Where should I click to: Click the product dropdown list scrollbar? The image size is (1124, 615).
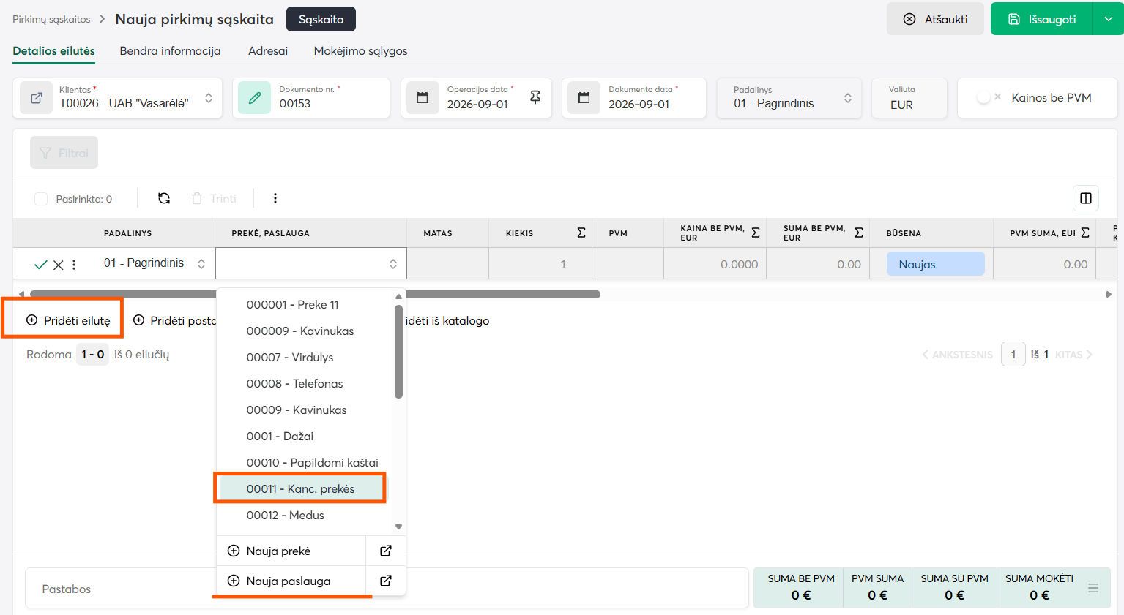tap(398, 351)
